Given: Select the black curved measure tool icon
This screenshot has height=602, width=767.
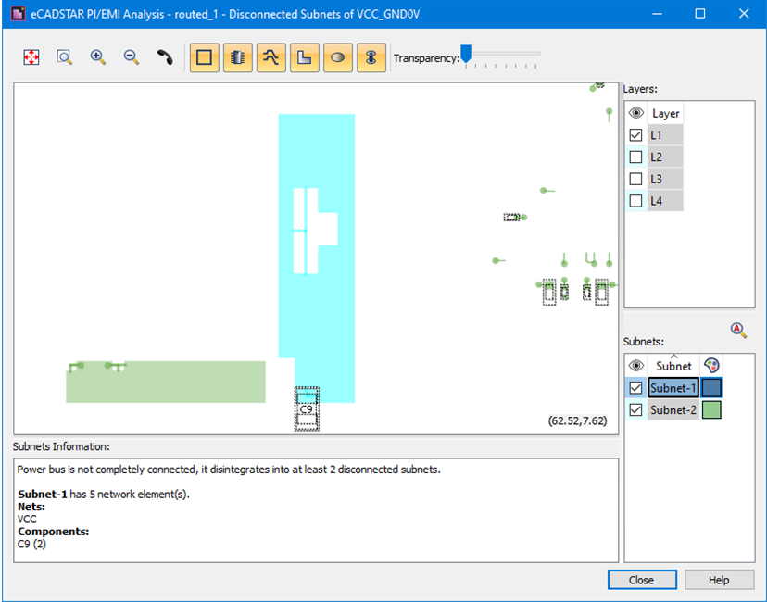Looking at the screenshot, I should (x=165, y=57).
